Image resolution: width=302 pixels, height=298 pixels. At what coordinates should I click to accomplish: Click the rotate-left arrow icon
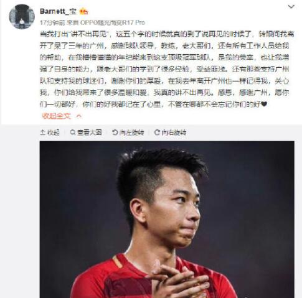115,133
